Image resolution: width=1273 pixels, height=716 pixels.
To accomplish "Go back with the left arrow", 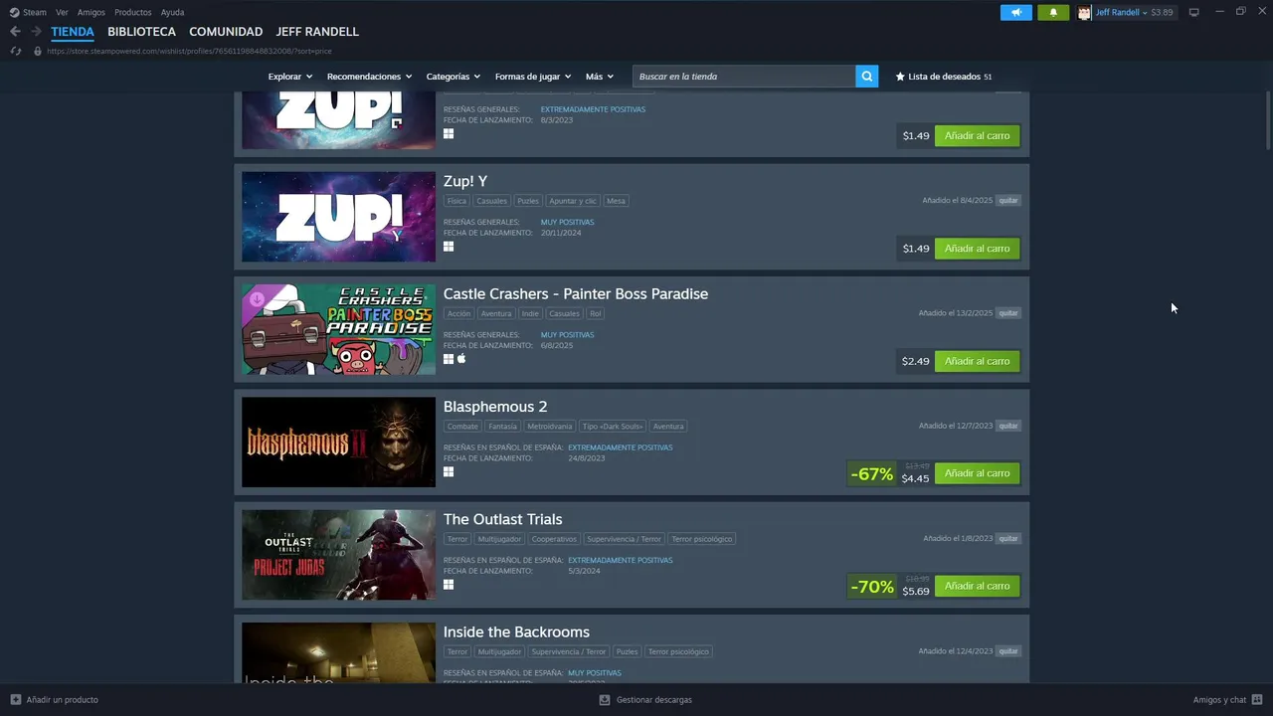I will pos(15,32).
